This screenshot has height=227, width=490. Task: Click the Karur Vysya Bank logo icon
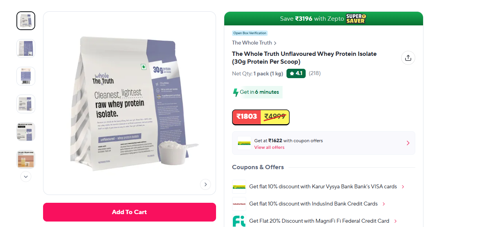point(239,187)
